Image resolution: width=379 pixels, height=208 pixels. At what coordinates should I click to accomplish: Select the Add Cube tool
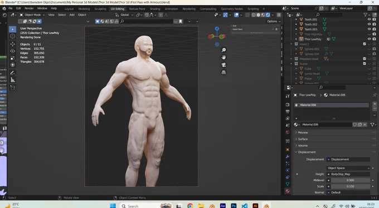(13, 88)
